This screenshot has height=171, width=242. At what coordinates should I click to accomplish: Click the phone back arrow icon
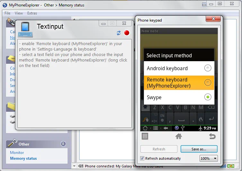point(212,136)
